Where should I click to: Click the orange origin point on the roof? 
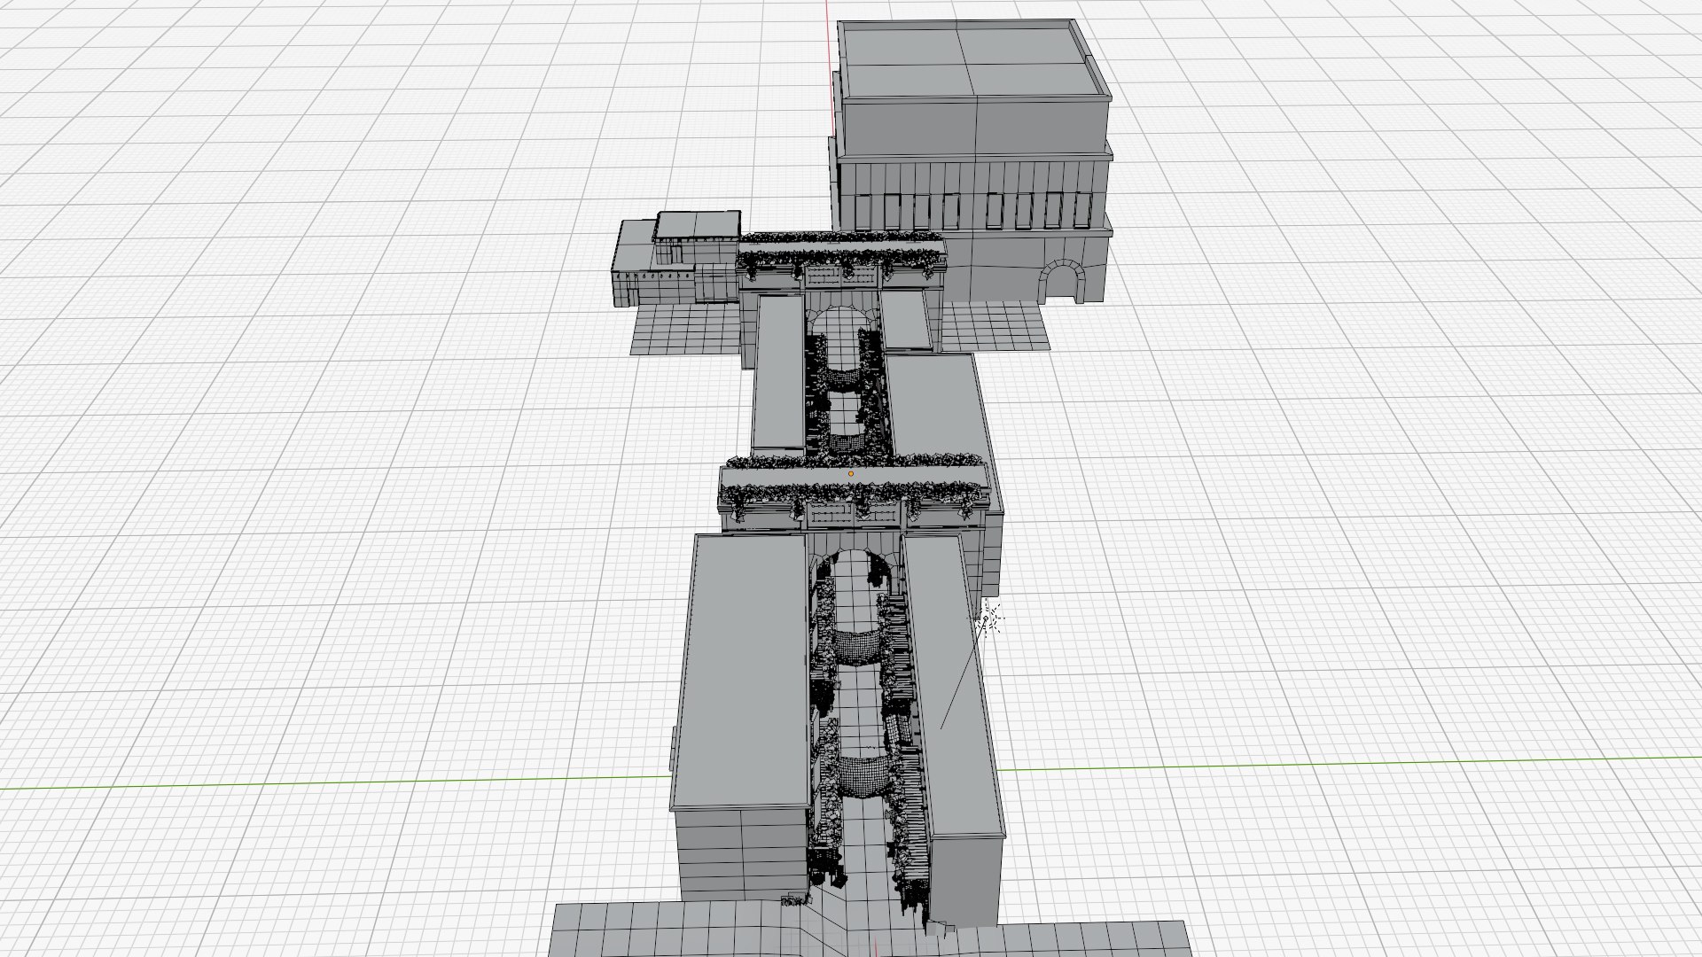pyautogui.click(x=851, y=474)
